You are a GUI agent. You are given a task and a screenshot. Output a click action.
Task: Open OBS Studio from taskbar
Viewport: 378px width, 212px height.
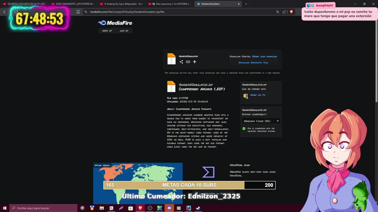click(150, 208)
